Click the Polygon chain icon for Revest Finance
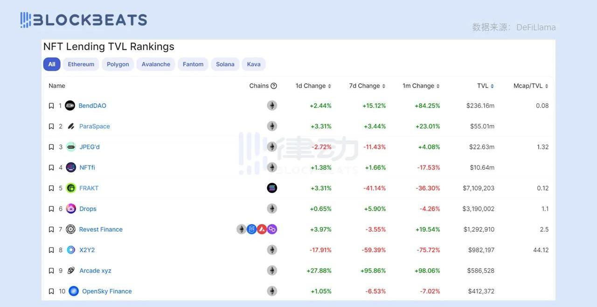This screenshot has width=597, height=307. [x=272, y=229]
